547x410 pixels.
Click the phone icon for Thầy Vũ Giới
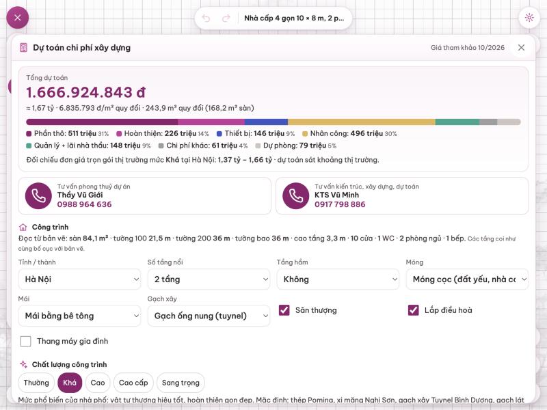point(38,195)
